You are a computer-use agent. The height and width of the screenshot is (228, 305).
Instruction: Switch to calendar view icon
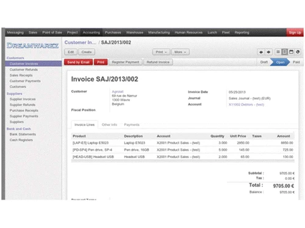point(291,52)
